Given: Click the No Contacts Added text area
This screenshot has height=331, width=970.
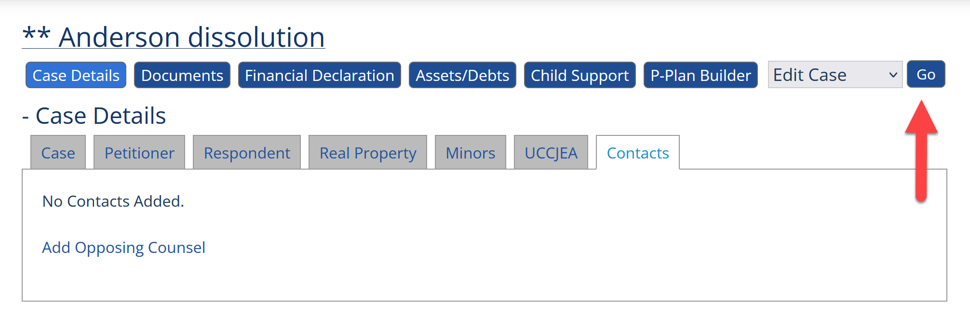Looking at the screenshot, I should click(x=112, y=201).
